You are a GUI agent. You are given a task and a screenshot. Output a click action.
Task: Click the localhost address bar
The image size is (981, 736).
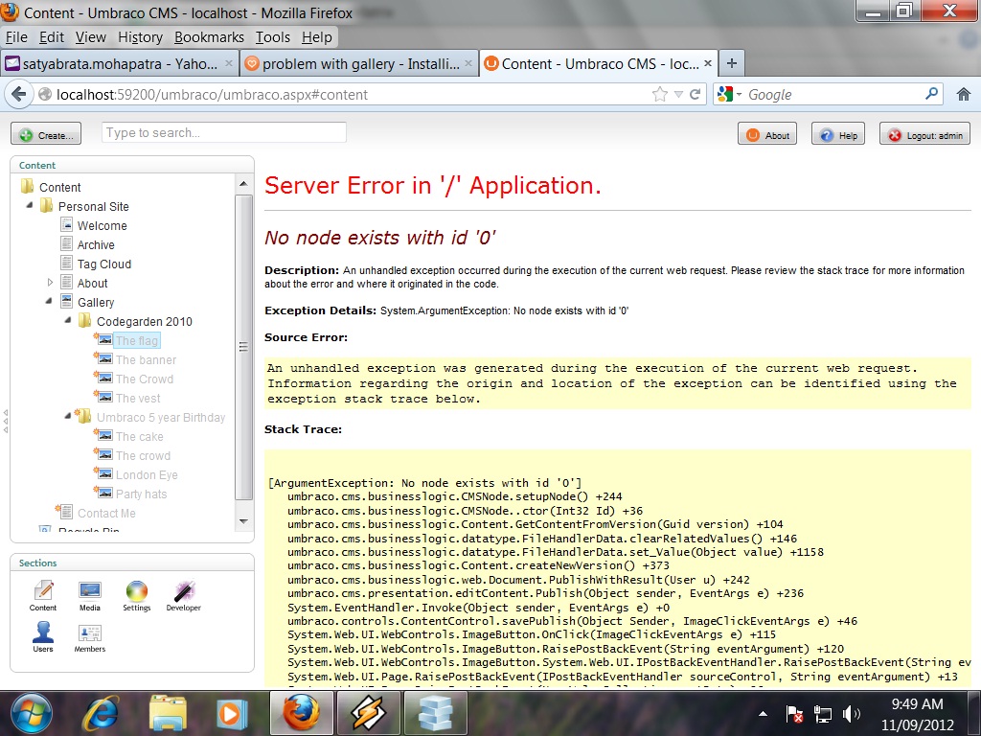[x=351, y=95]
